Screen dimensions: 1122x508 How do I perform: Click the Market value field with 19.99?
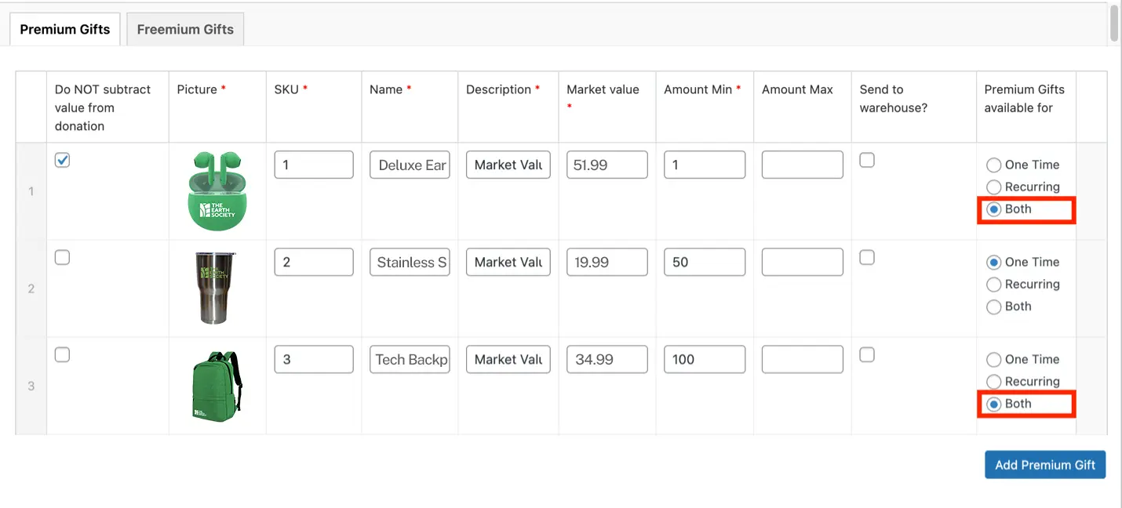[607, 262]
